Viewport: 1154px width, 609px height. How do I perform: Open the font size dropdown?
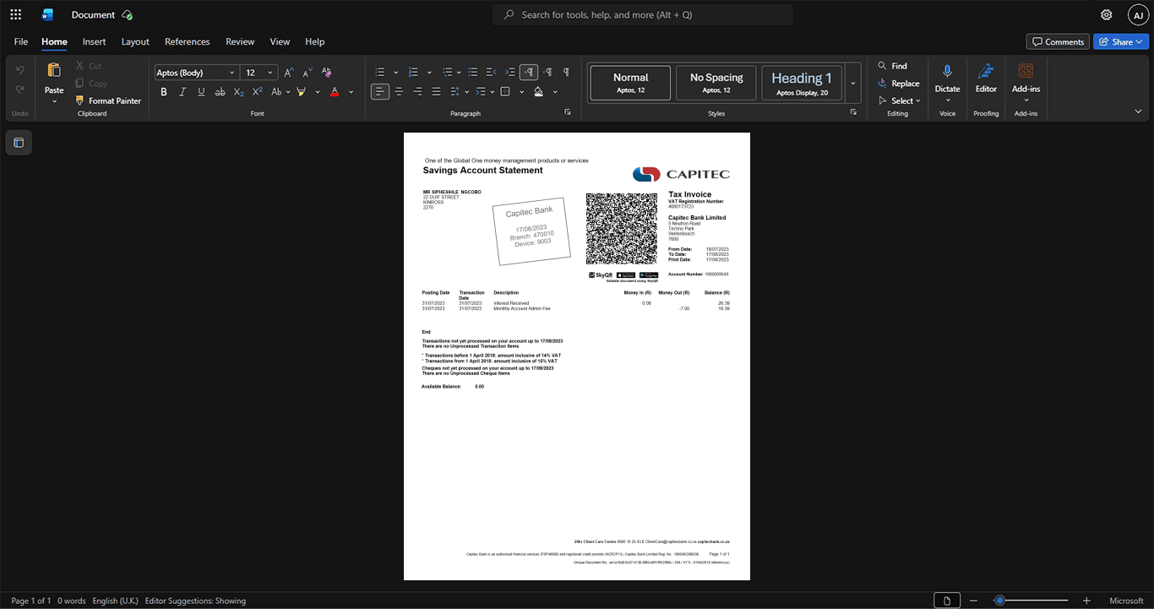pyautogui.click(x=270, y=73)
